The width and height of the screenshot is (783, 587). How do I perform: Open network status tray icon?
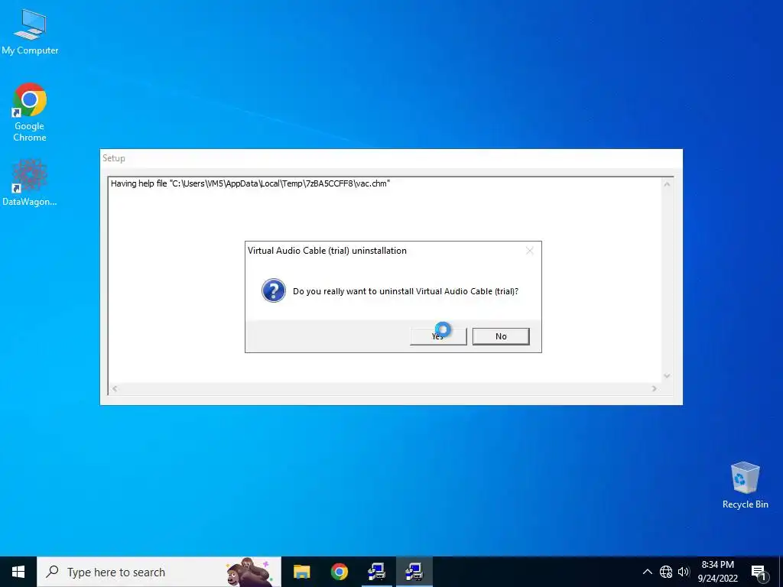(666, 572)
